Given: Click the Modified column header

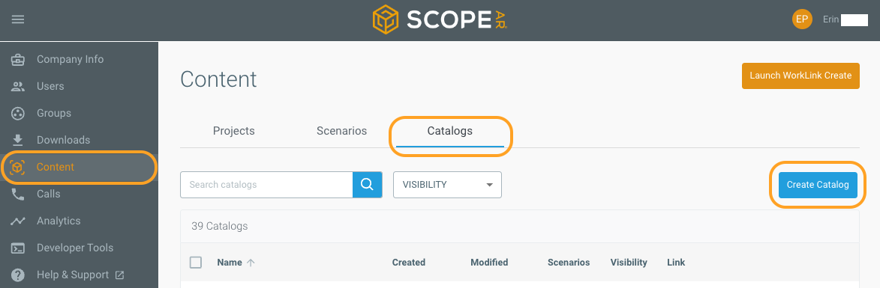Looking at the screenshot, I should pyautogui.click(x=489, y=263).
